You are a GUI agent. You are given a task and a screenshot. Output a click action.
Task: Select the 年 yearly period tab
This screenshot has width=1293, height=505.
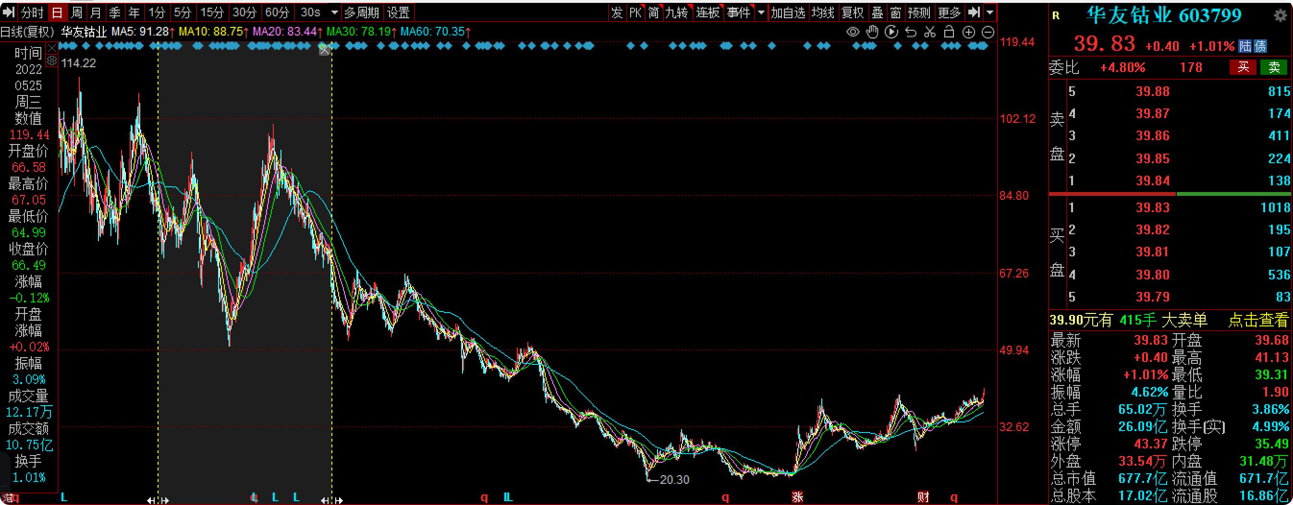click(x=134, y=12)
